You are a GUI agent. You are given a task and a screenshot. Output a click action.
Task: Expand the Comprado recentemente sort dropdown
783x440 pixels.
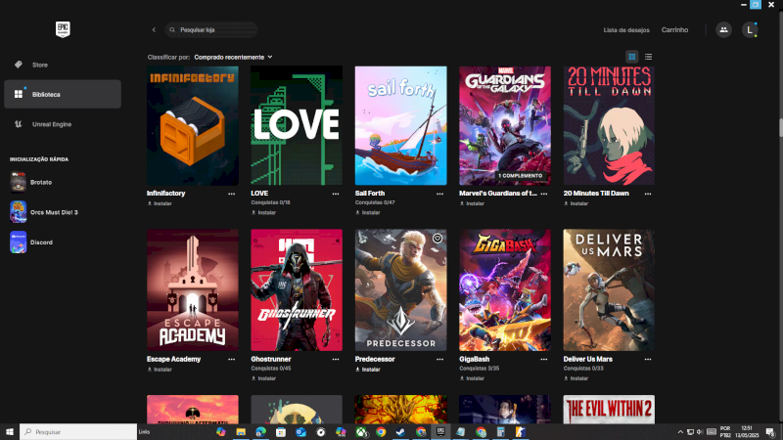233,58
